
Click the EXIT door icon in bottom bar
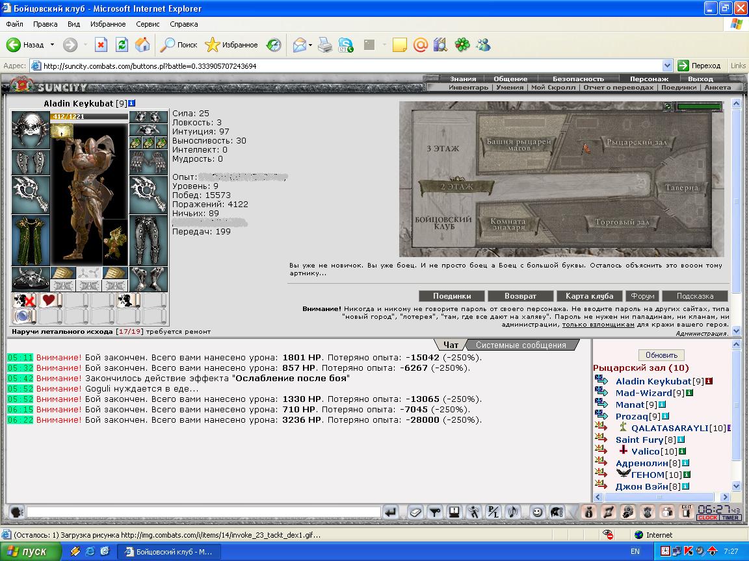[687, 512]
